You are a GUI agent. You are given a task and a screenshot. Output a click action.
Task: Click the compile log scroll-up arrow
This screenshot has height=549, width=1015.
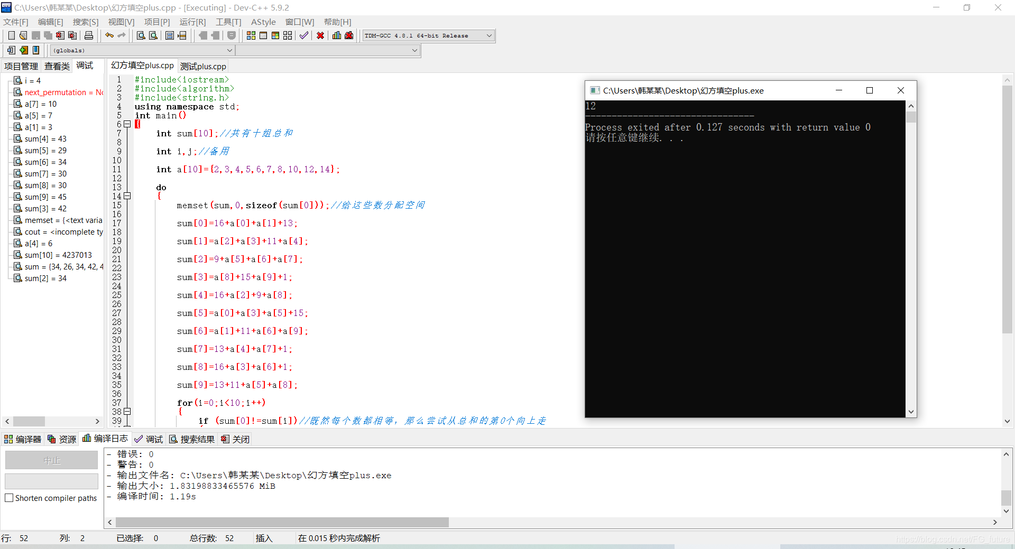pos(1006,454)
